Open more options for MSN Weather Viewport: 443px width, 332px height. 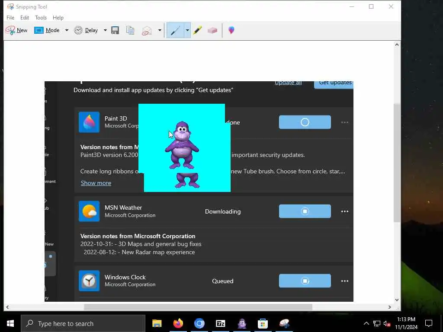tap(344, 211)
